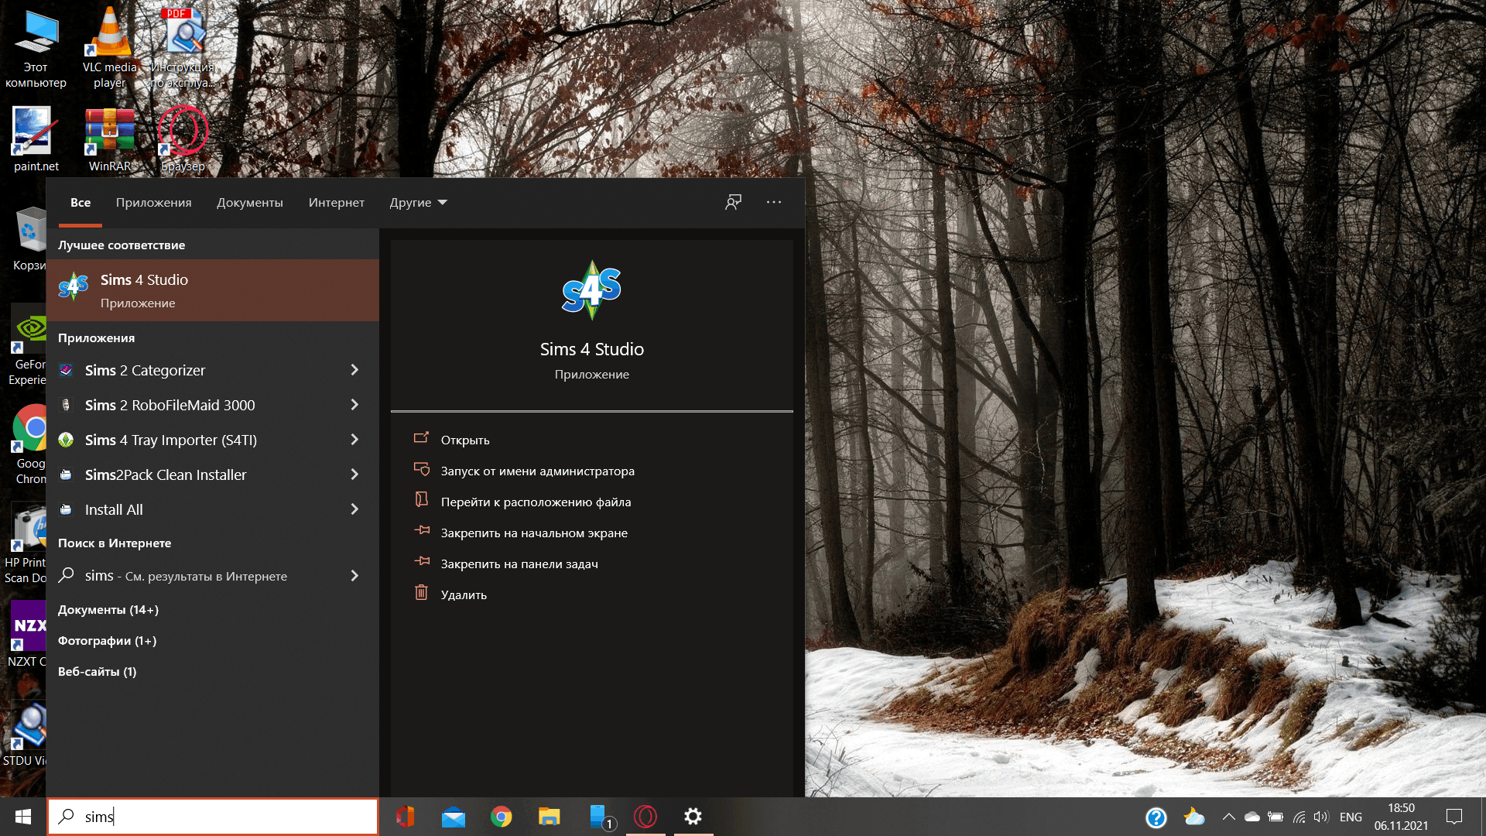Select the VLC media player desktop icon

(109, 50)
